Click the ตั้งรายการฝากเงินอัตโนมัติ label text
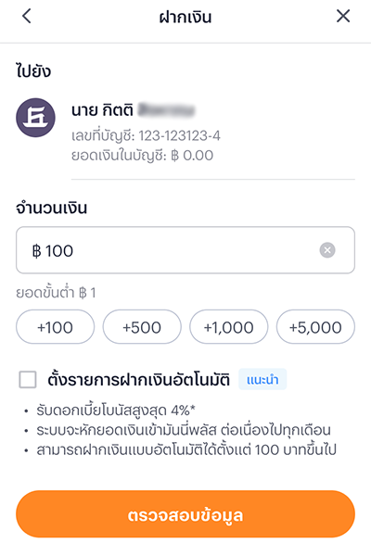 (139, 380)
